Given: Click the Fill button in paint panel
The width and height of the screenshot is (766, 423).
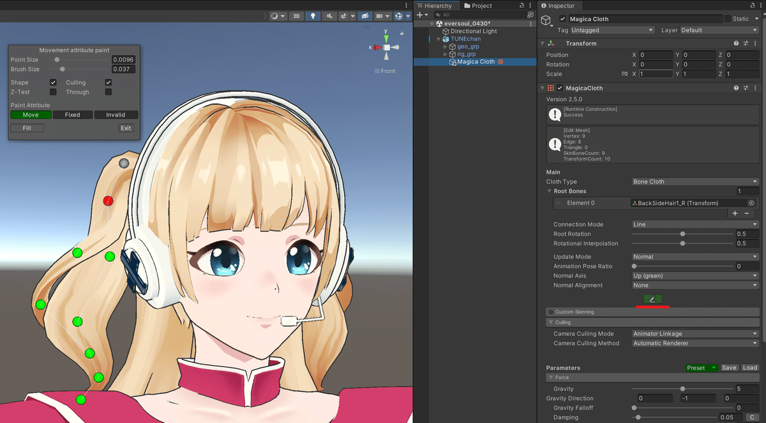Looking at the screenshot, I should 27,128.
